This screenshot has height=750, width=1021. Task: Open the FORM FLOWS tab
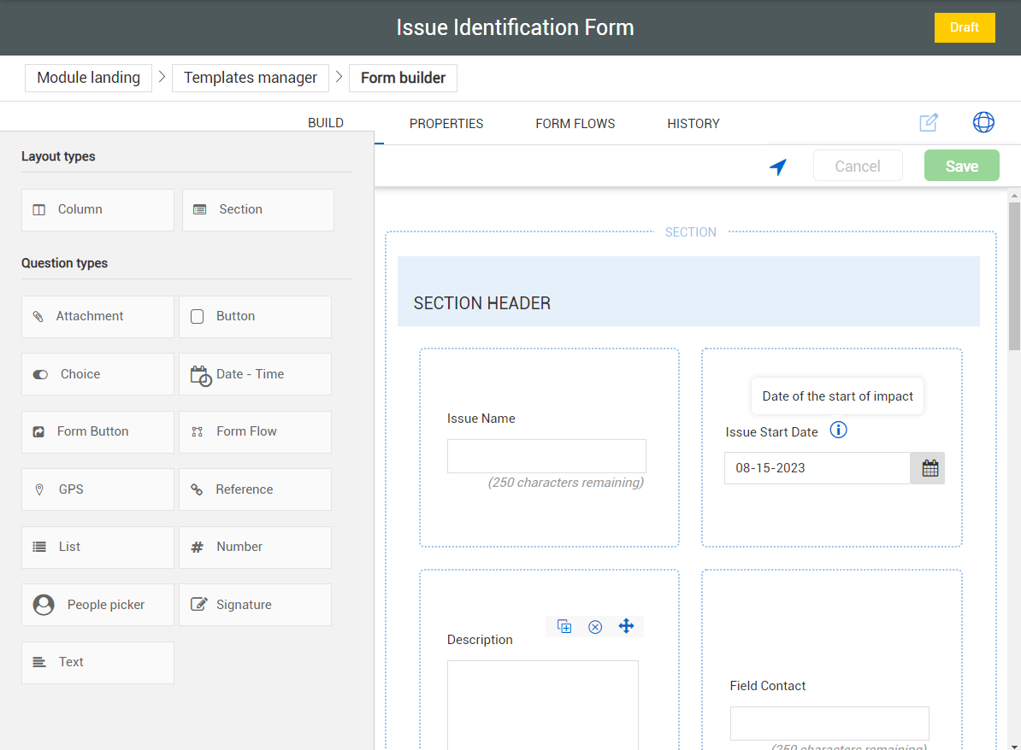pos(575,124)
